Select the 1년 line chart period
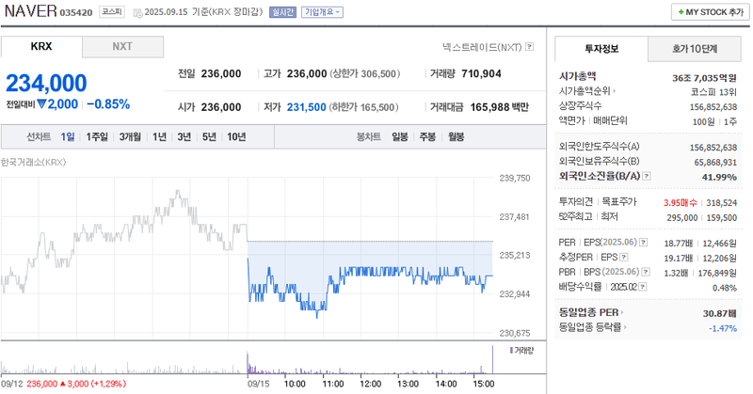The height and width of the screenshot is (394, 753). [x=159, y=136]
